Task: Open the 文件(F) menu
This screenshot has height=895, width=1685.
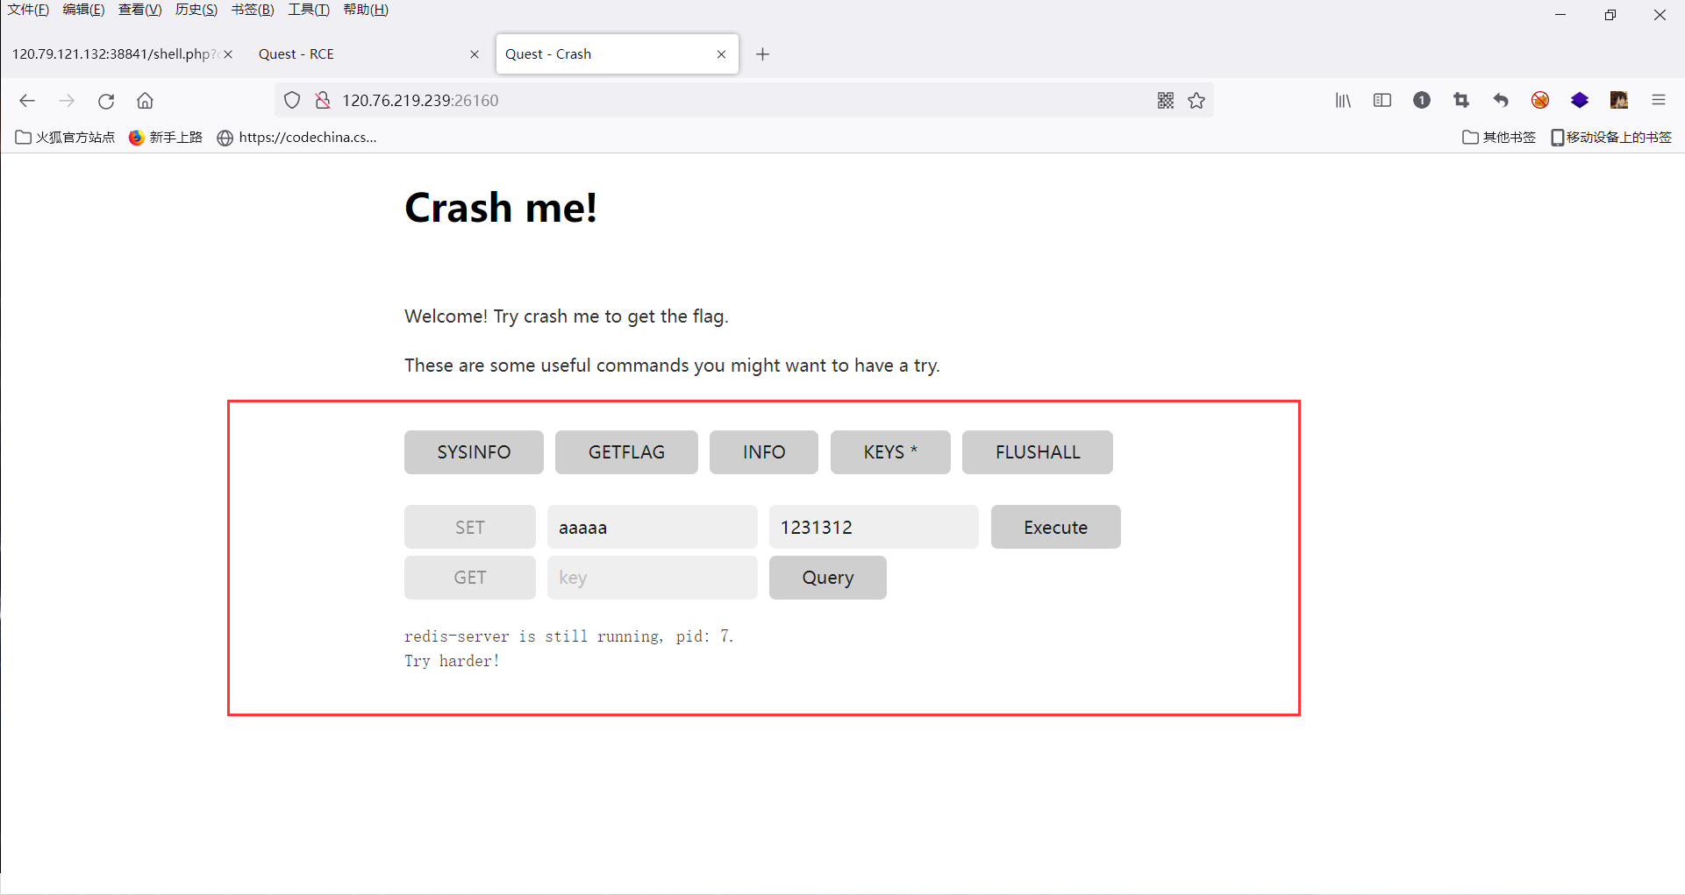Action: [x=28, y=10]
